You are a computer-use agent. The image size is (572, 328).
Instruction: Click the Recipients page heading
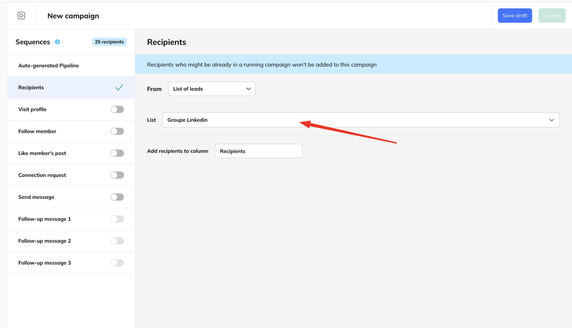coord(167,42)
